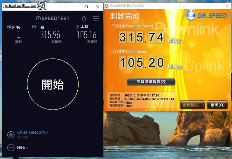232x159 pixels.
Task: Click the DR.SPEED doctor logo icon
Action: (x=191, y=15)
